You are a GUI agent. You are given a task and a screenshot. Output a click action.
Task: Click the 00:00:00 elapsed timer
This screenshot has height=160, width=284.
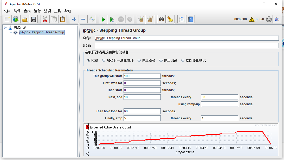[x=241, y=19]
